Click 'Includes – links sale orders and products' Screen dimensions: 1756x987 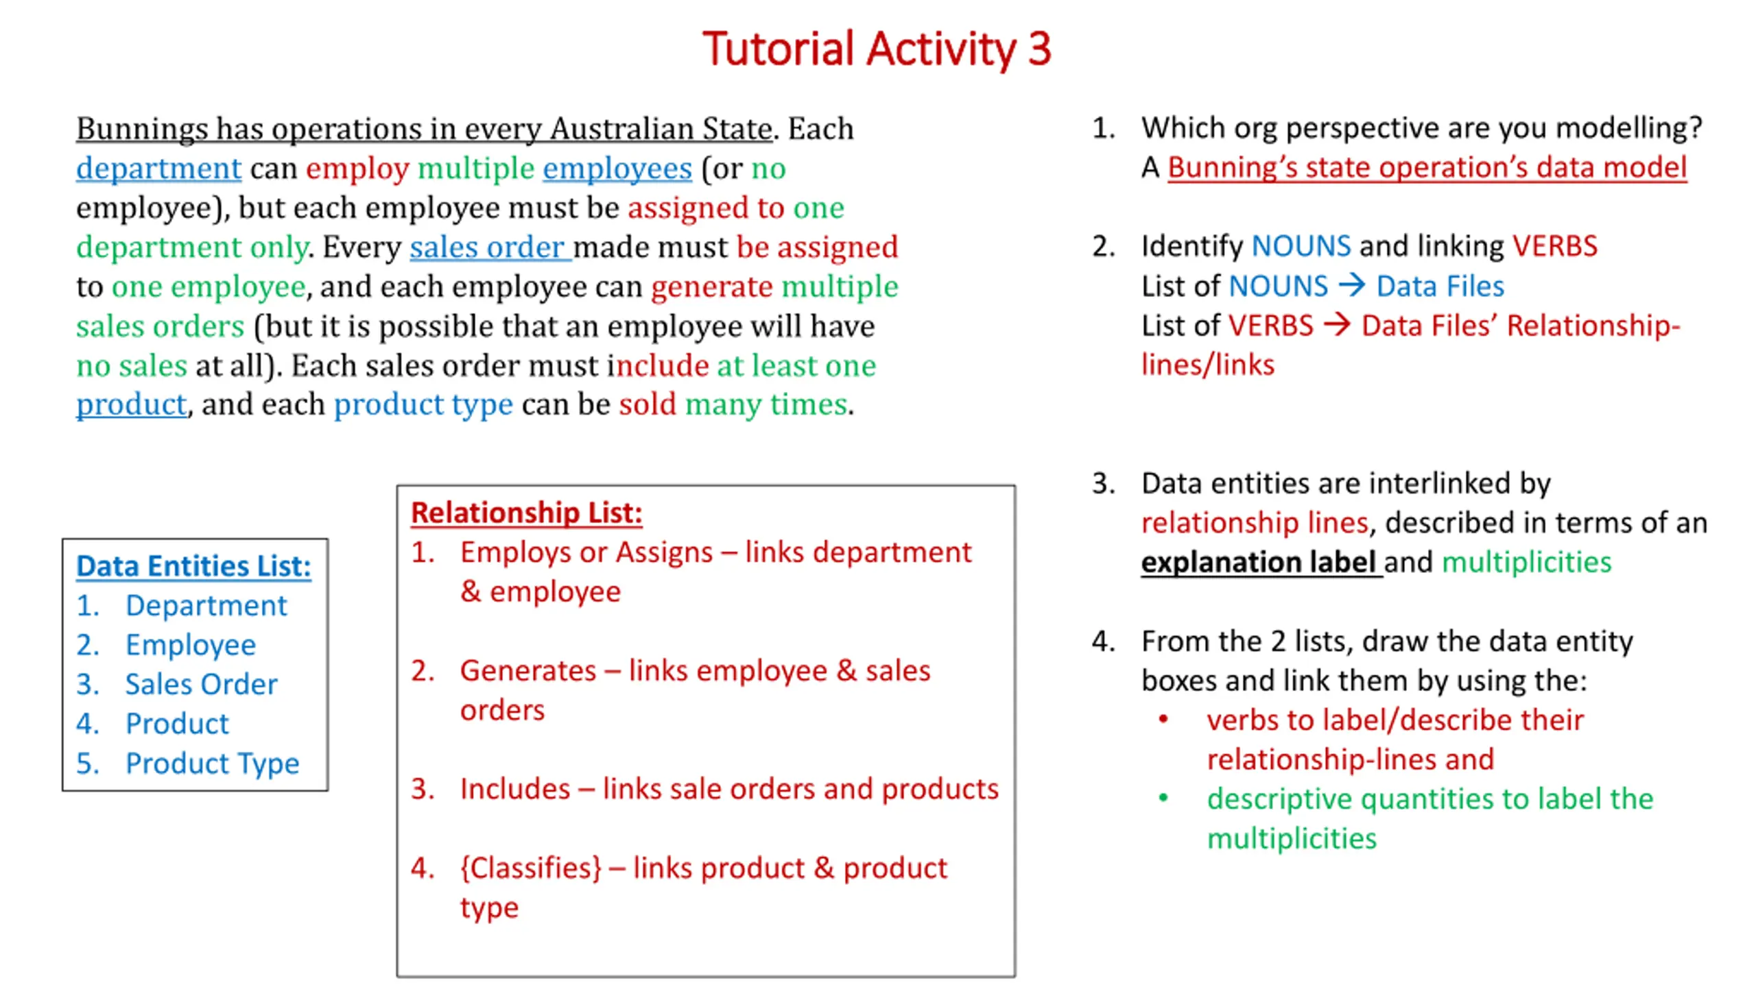729,790
